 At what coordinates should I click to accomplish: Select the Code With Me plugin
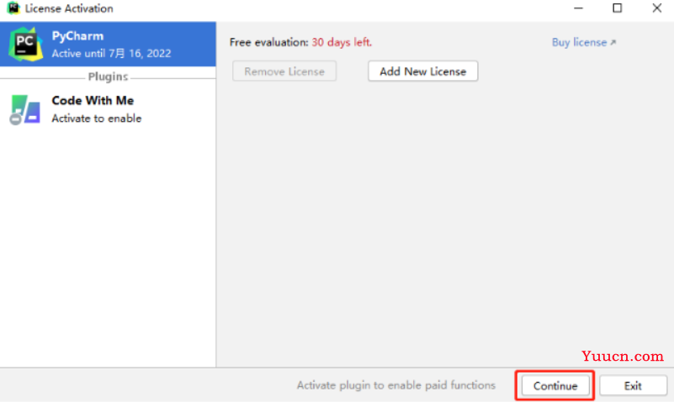coord(108,109)
